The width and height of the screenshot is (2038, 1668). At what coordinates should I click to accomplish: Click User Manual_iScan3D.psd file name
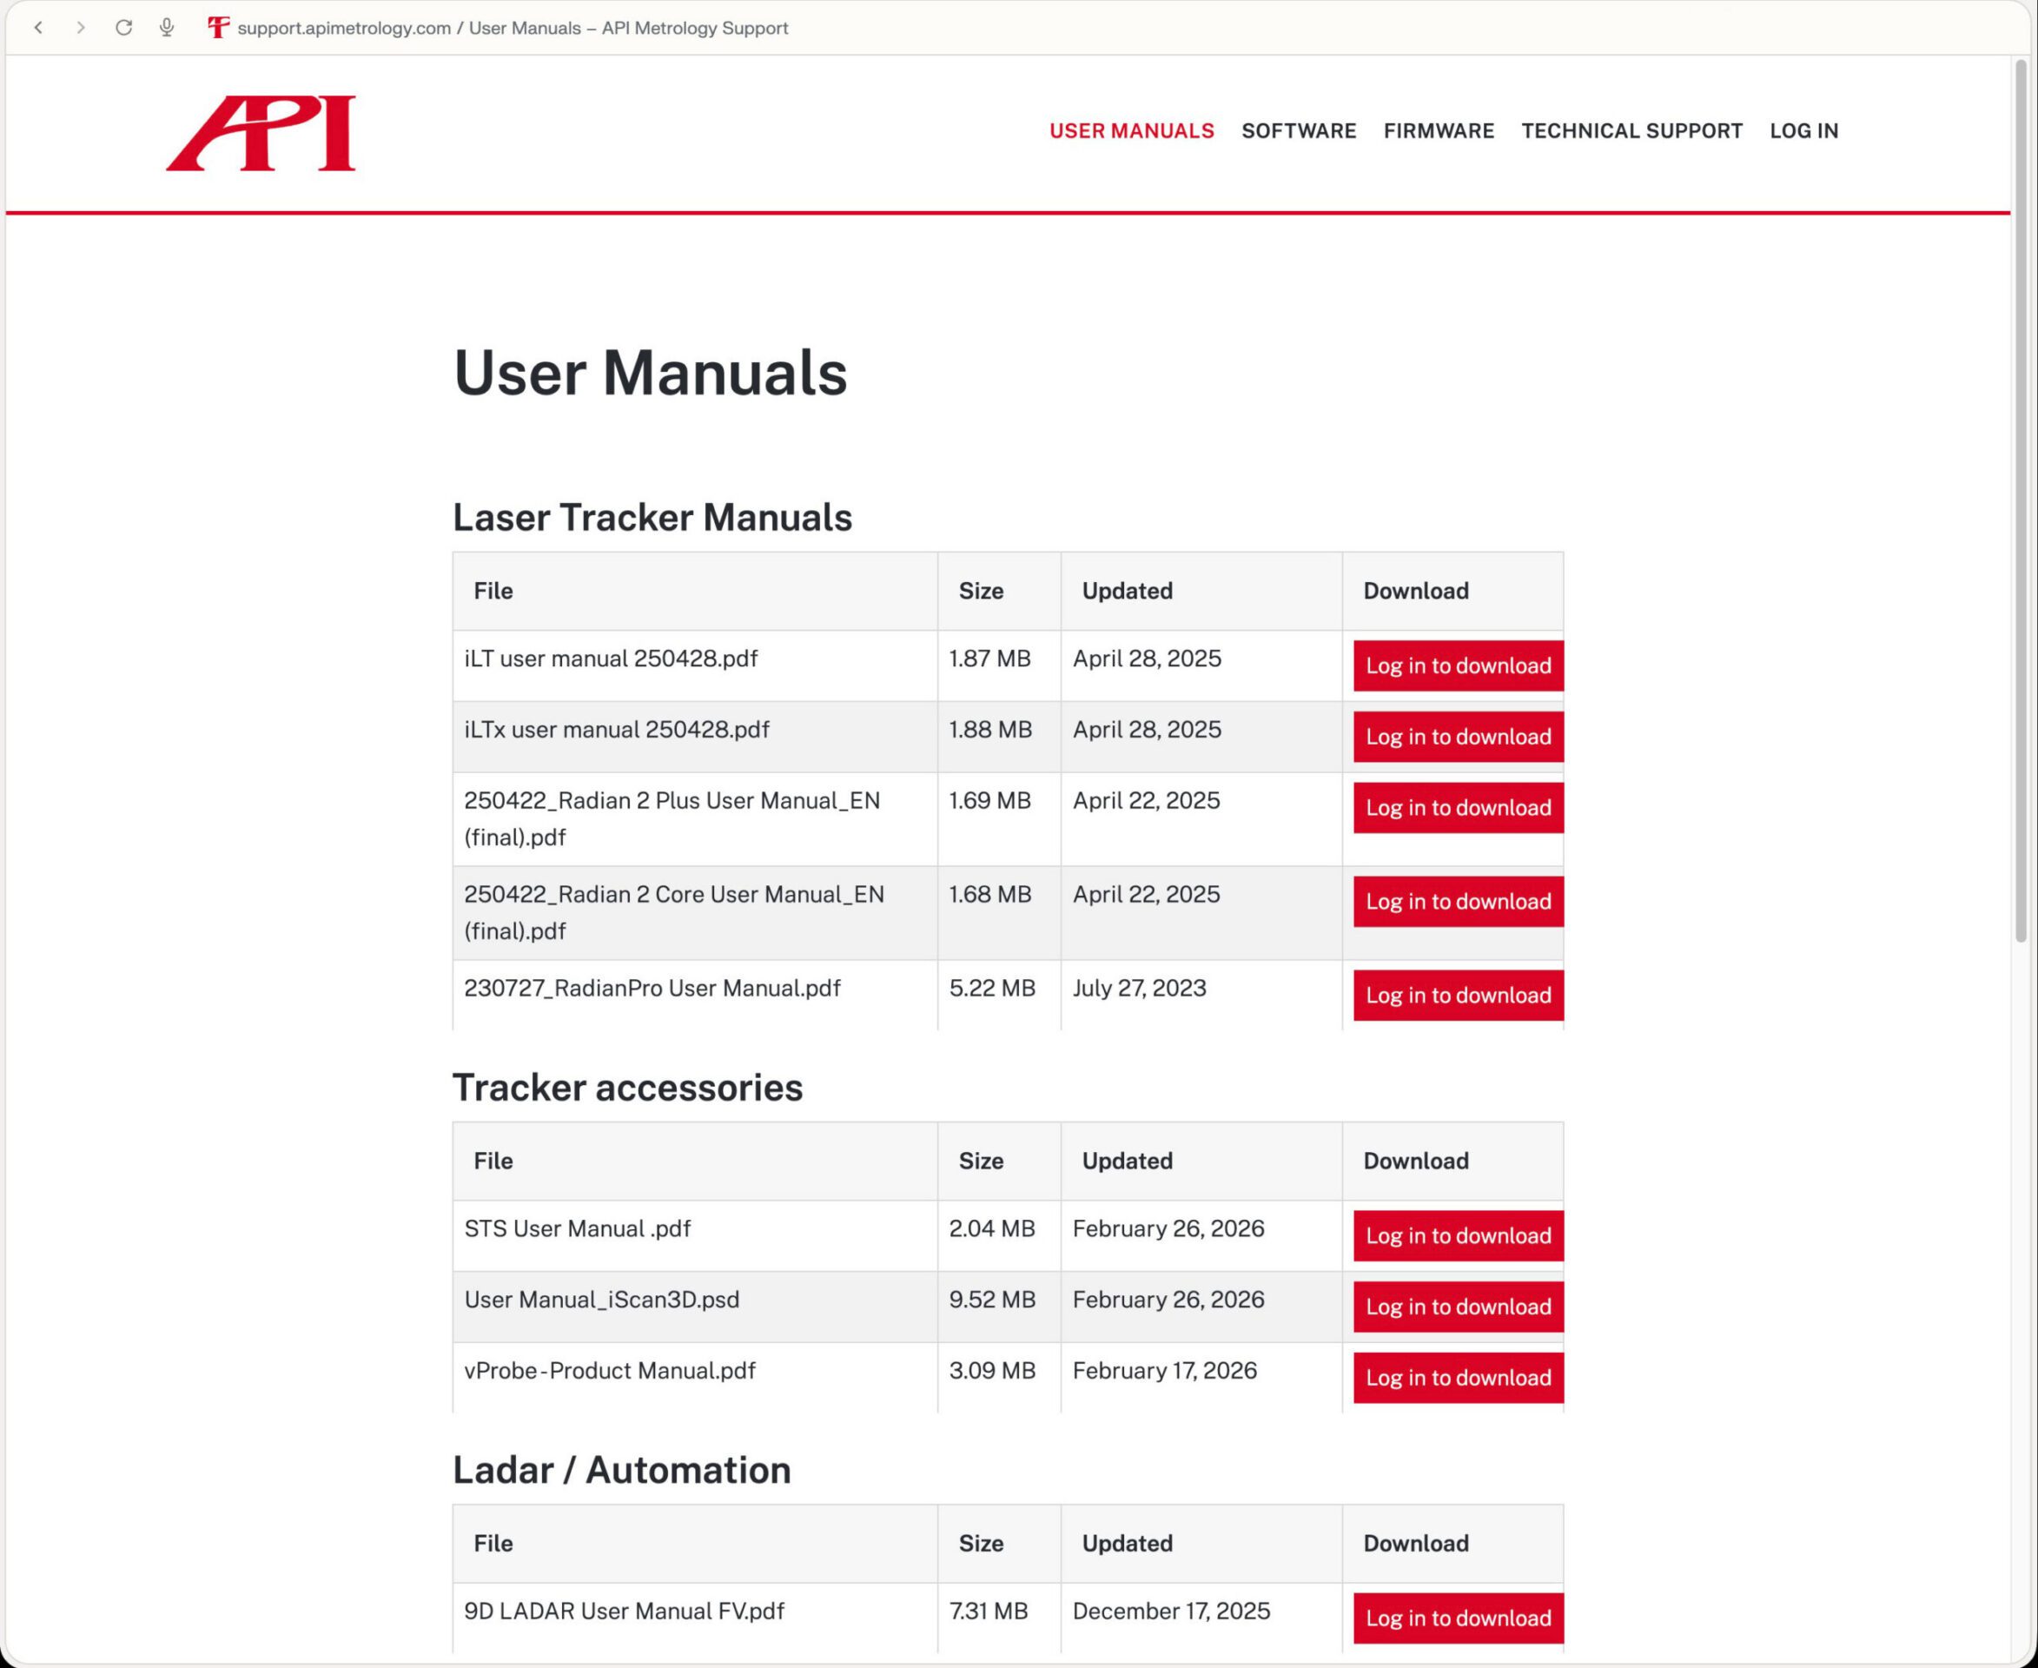pos(601,1300)
